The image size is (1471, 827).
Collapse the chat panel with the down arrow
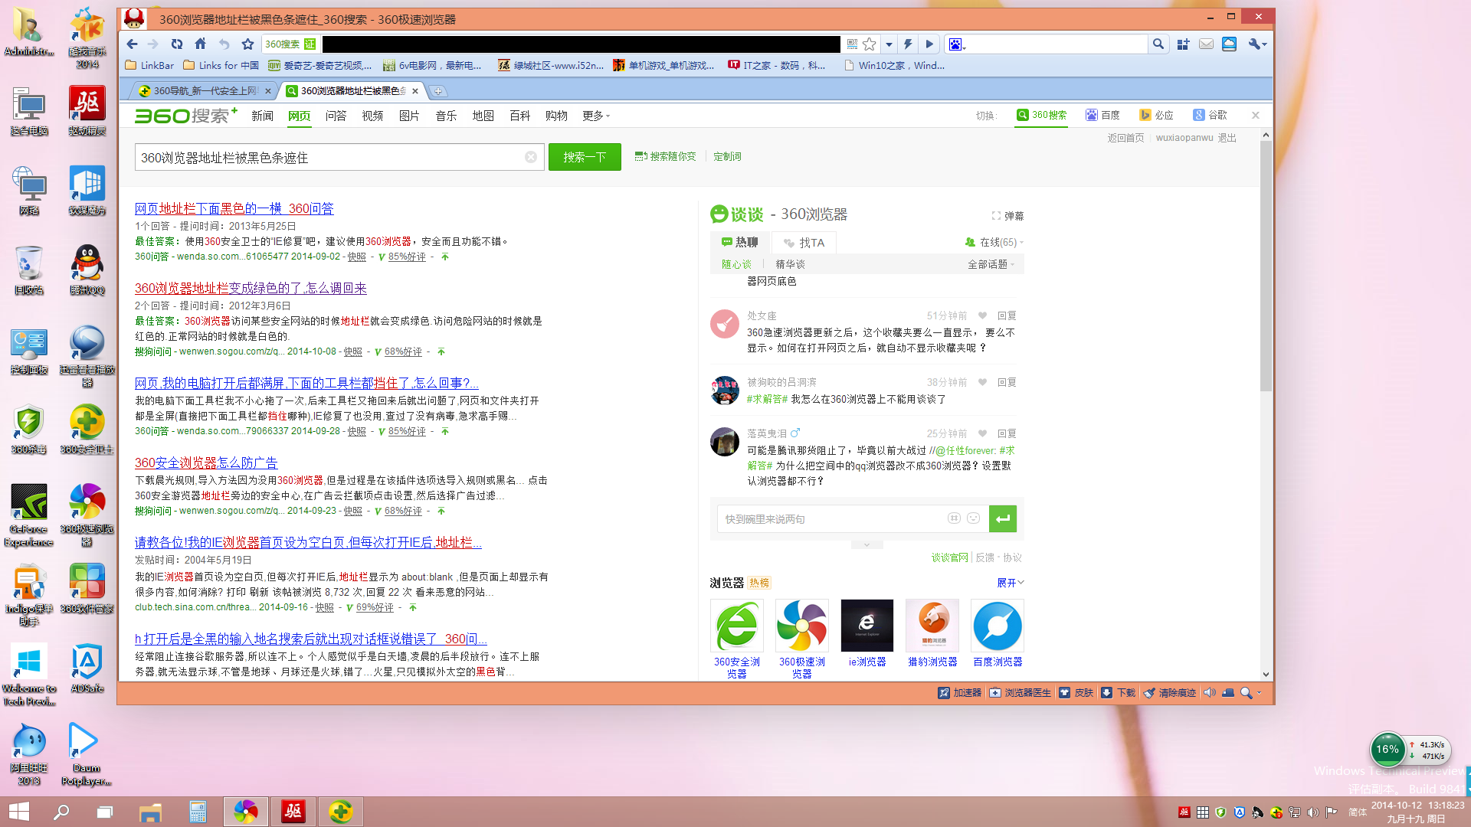867,544
